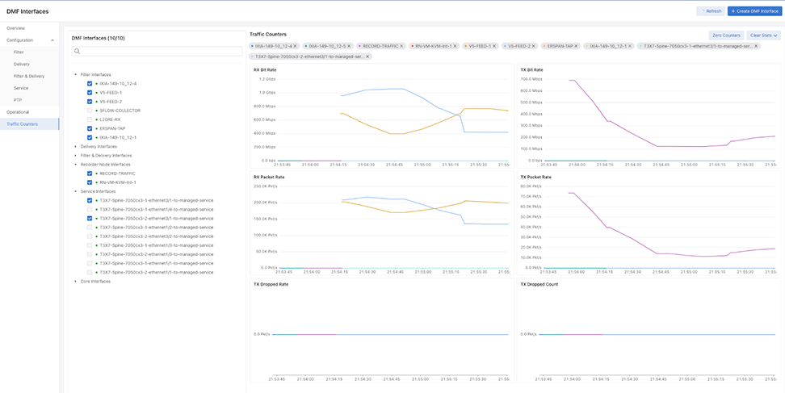
Task: Go to Filter & Delivery in sidebar
Action: click(29, 76)
